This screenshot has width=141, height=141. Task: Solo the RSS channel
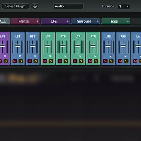tap(36, 61)
